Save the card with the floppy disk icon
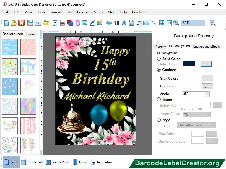 click(30, 23)
